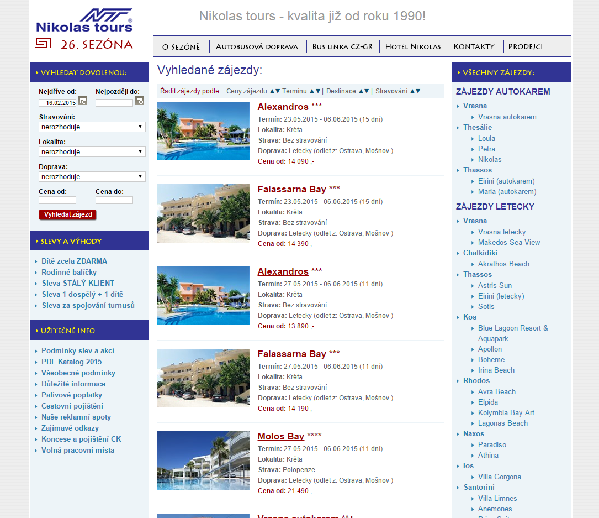This screenshot has height=518, width=599.
Task: Open Falassarna Bay link, 14 390 price
Action: pos(291,189)
